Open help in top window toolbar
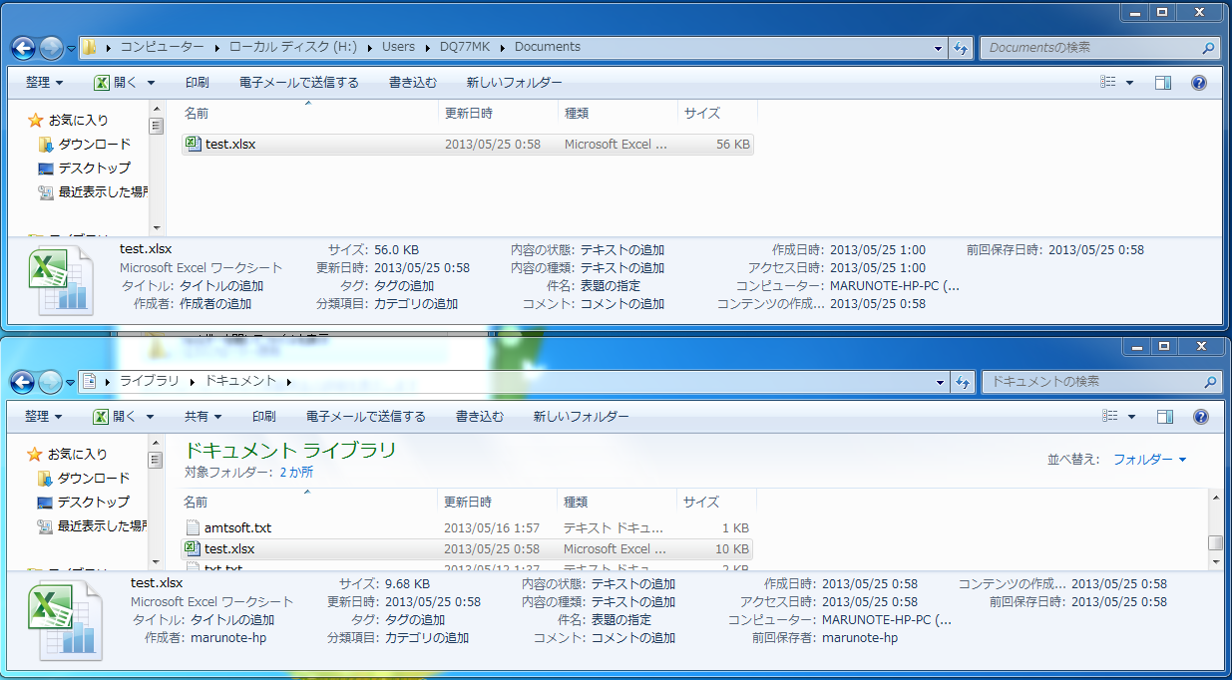This screenshot has height=680, width=1232. click(1199, 83)
